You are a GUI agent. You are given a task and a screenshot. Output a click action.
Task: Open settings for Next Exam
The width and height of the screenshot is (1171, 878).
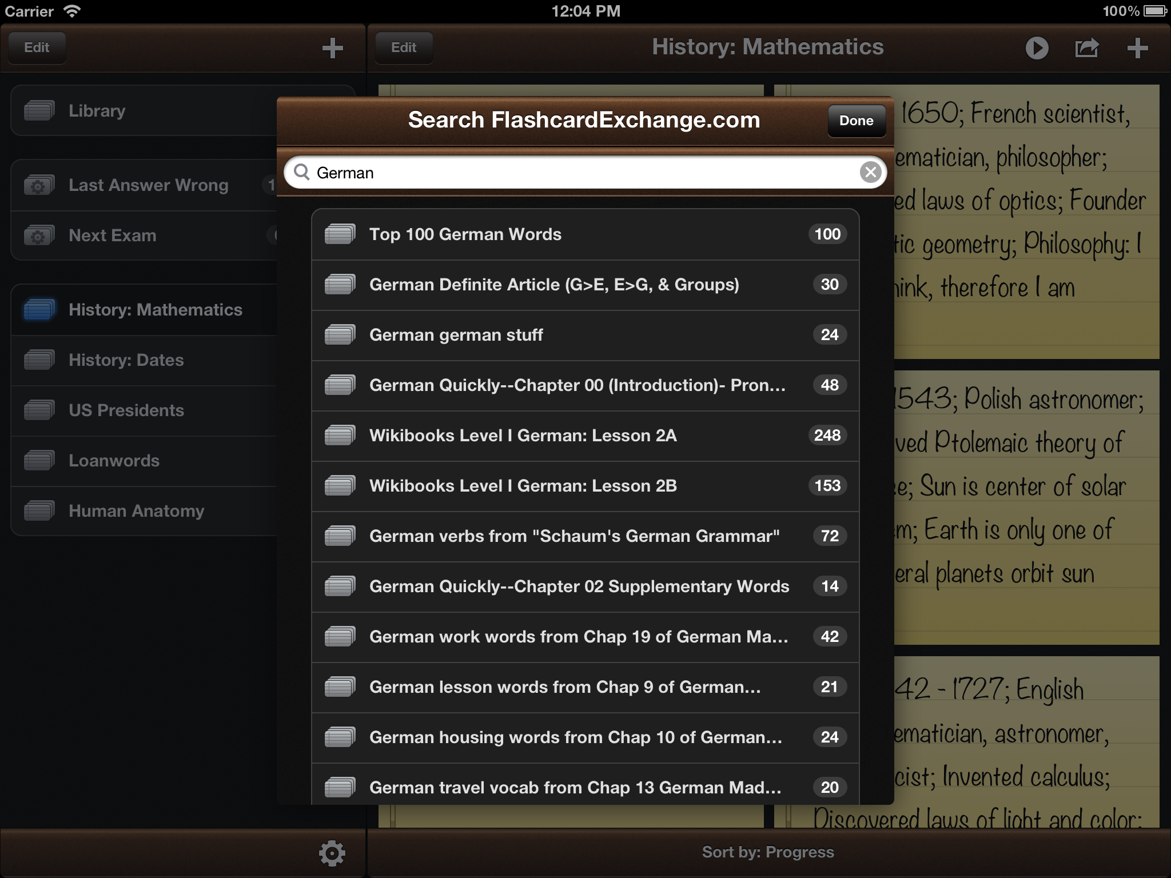tap(38, 235)
